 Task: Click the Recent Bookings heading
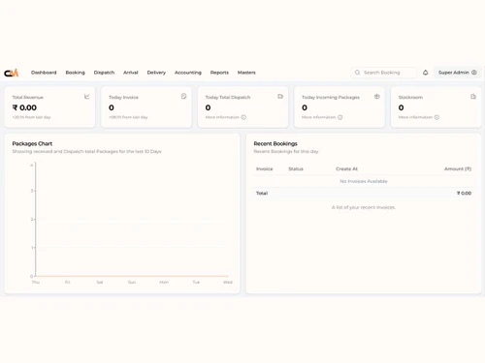[275, 143]
